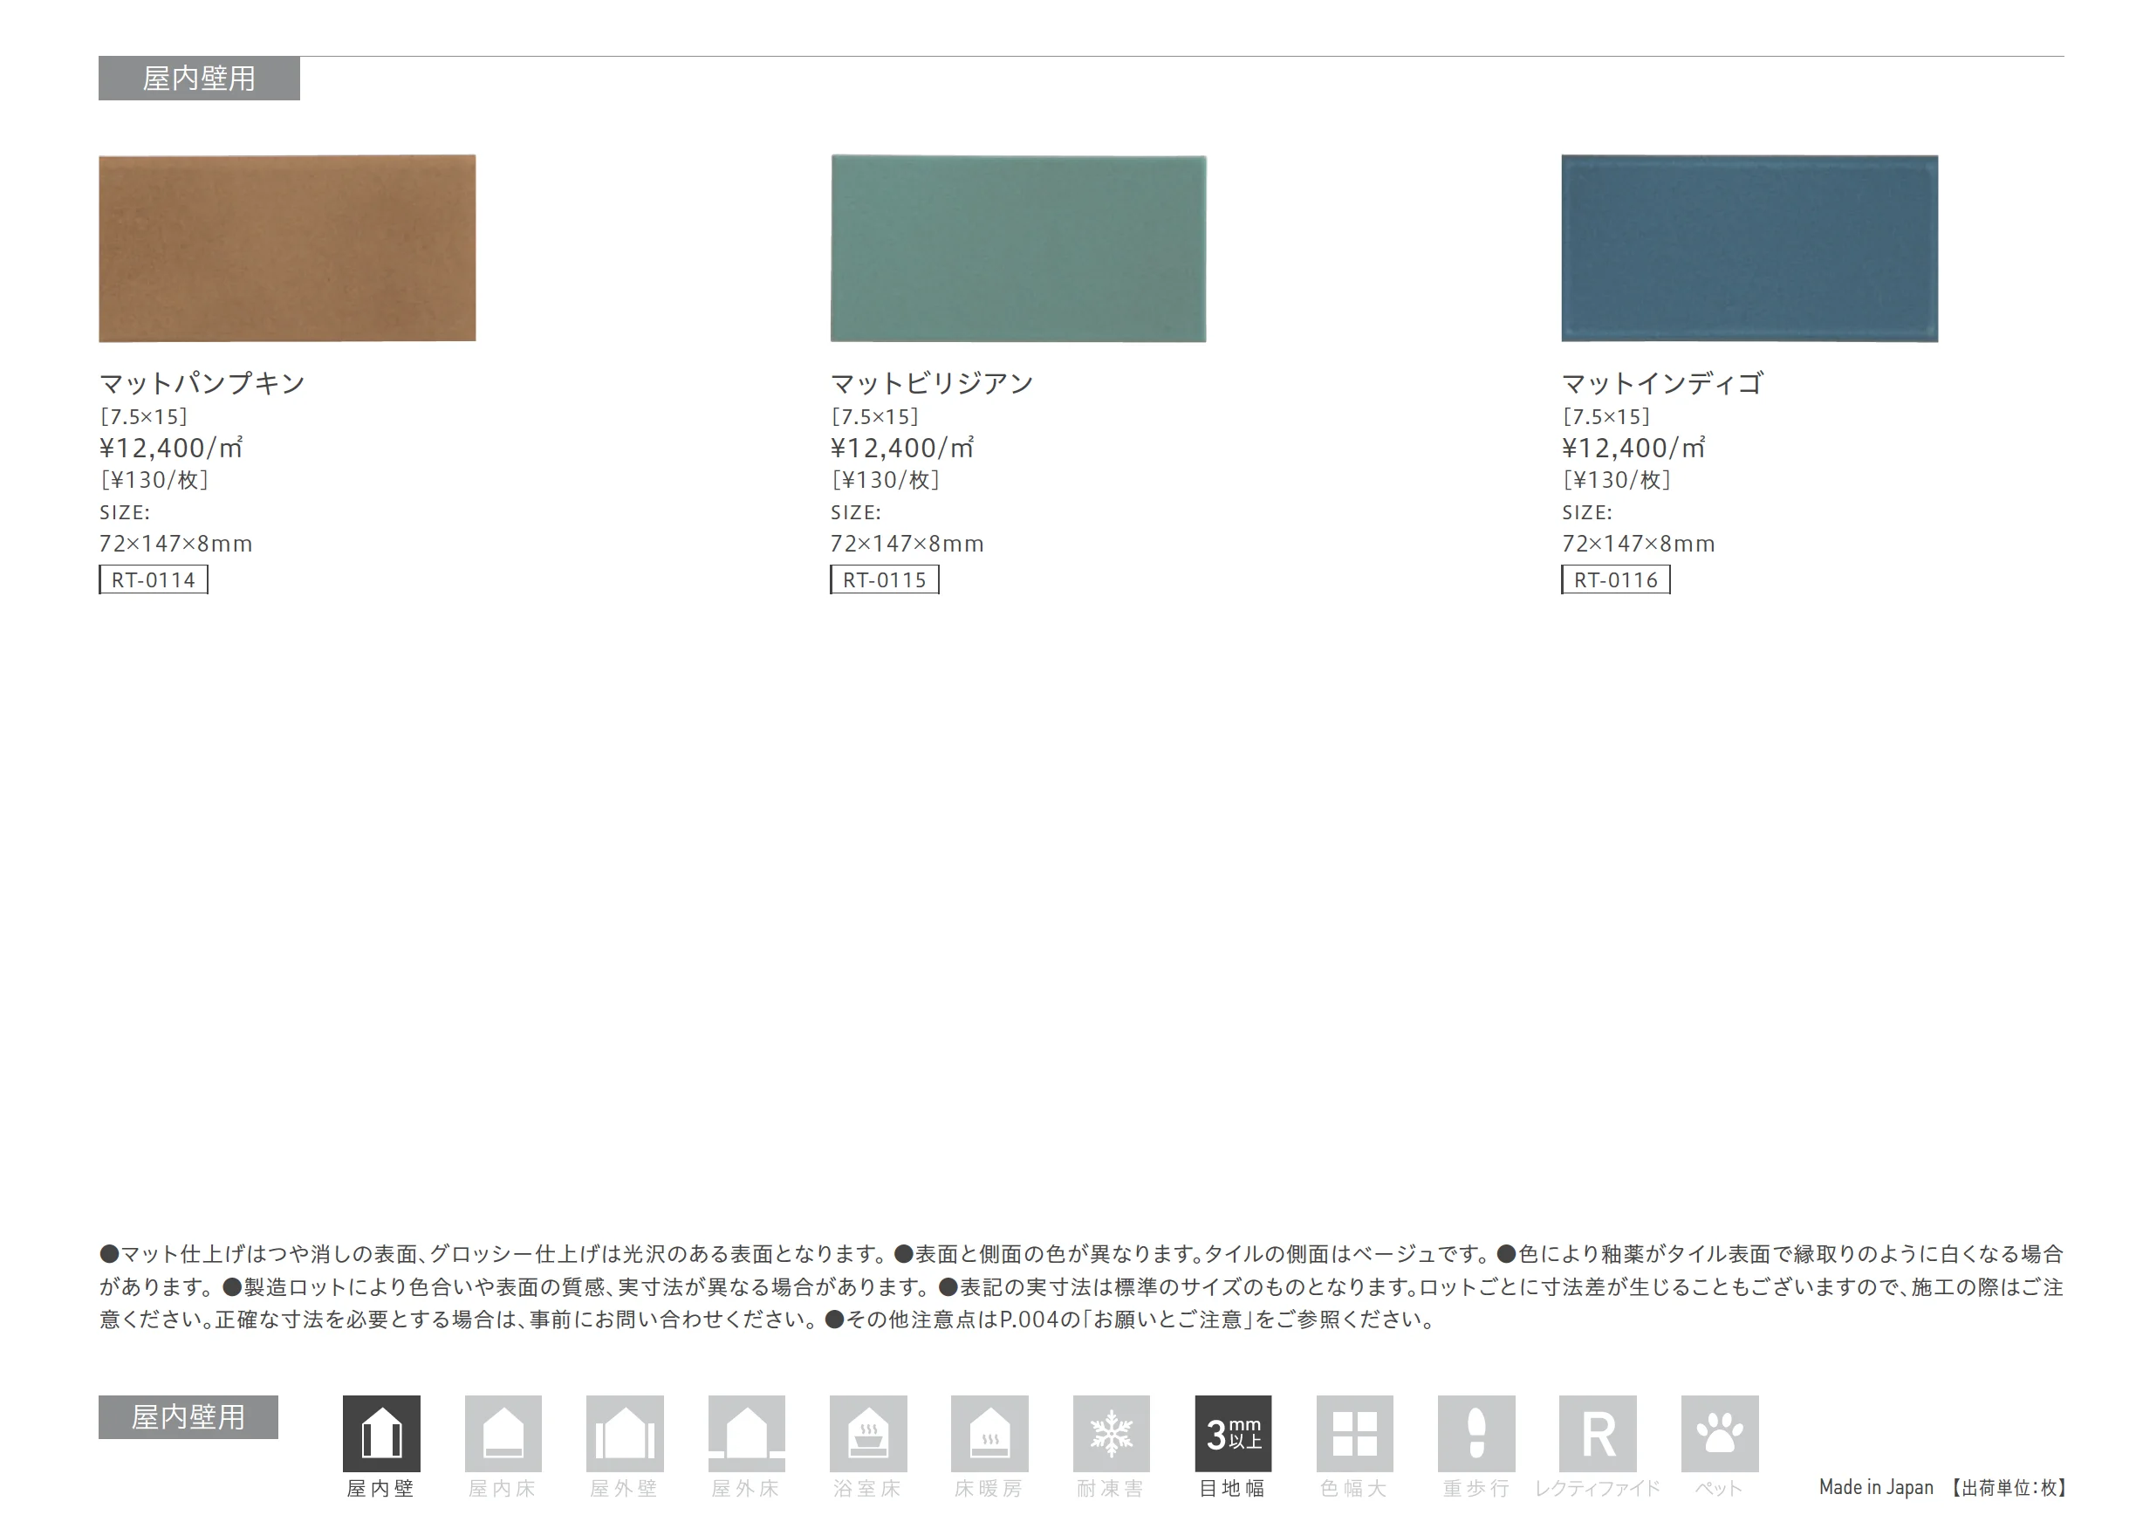Click [¥130/枚] under マットパンプキン
Screen dimensions: 2136x1515
pos(154,479)
